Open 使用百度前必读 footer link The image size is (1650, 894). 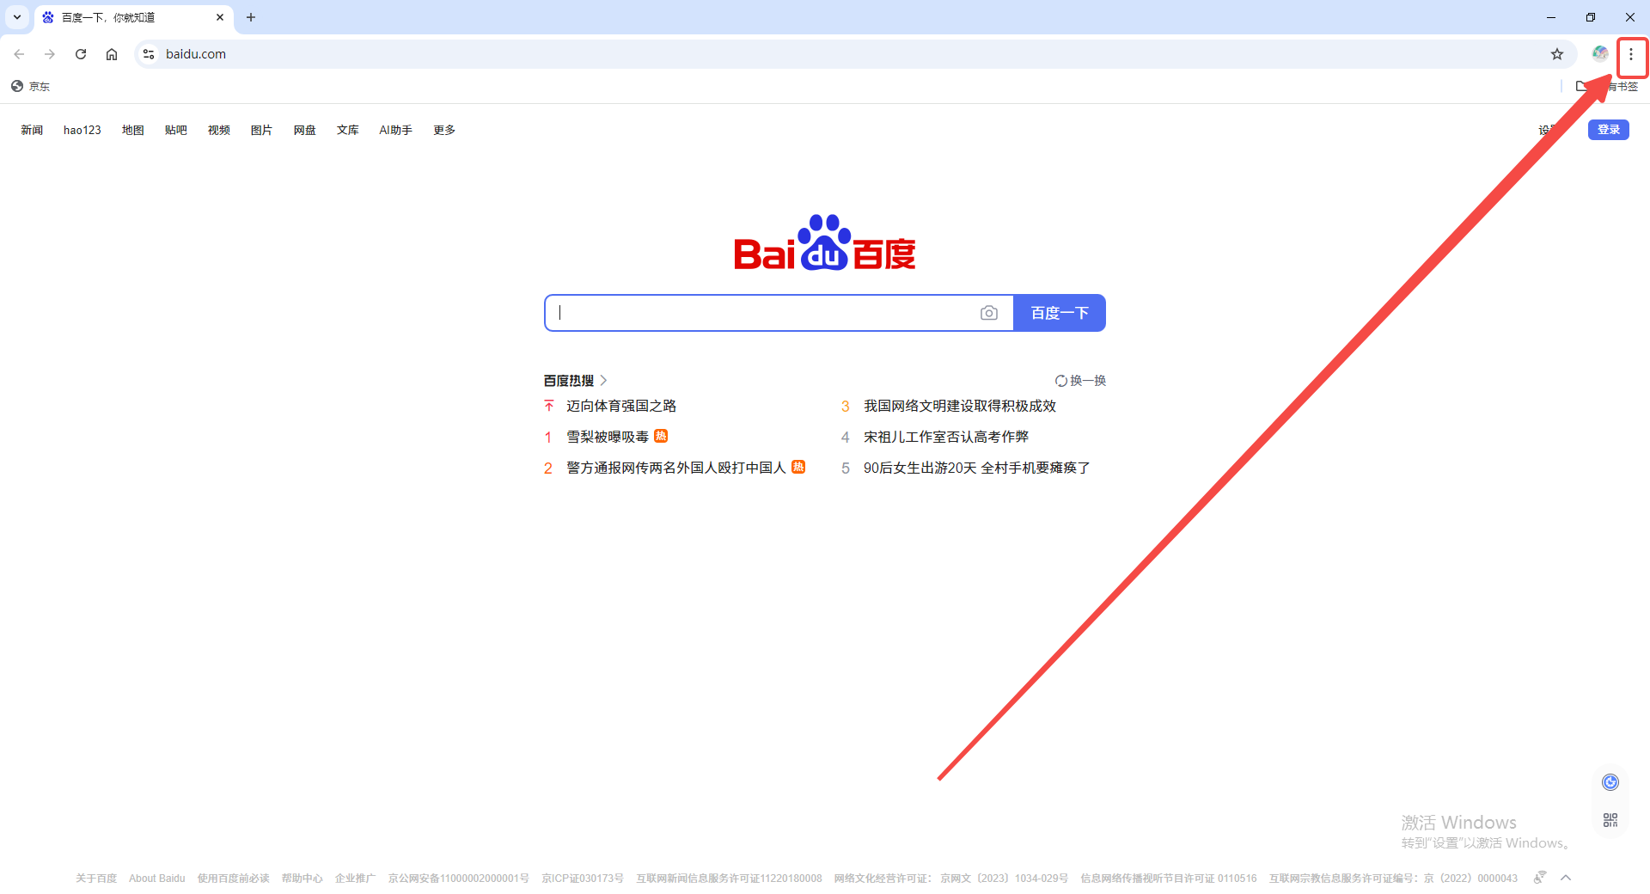tap(234, 879)
